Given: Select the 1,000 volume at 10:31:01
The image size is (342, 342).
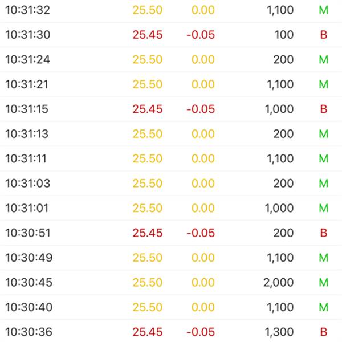Looking at the screenshot, I should pyautogui.click(x=279, y=208).
